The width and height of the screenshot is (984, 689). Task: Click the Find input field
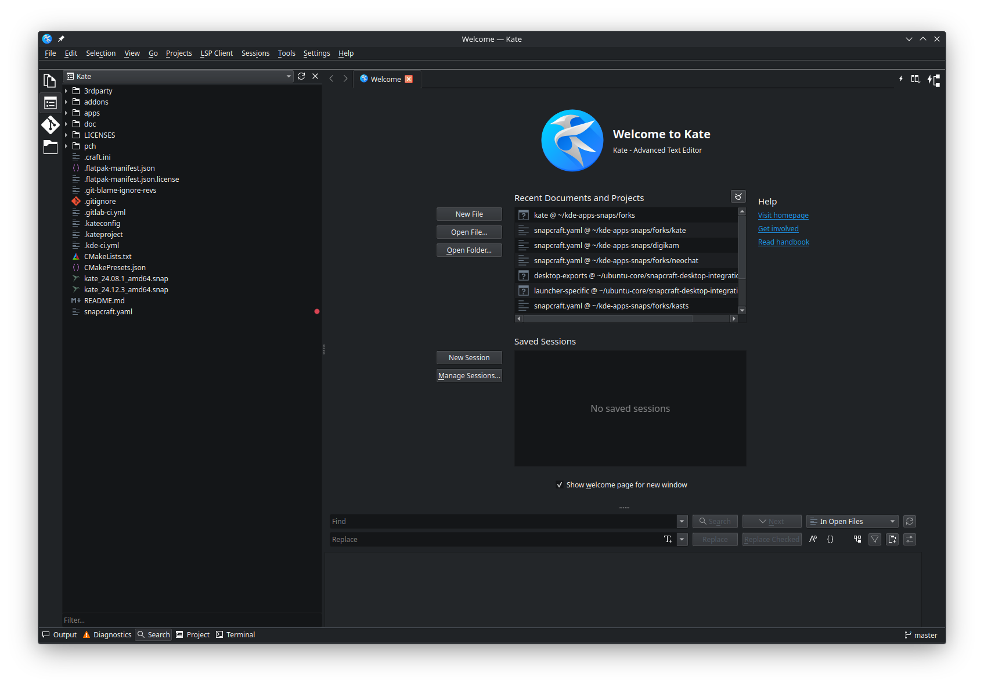503,522
